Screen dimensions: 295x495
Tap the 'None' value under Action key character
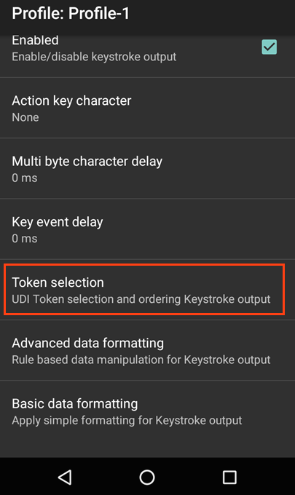(x=25, y=117)
